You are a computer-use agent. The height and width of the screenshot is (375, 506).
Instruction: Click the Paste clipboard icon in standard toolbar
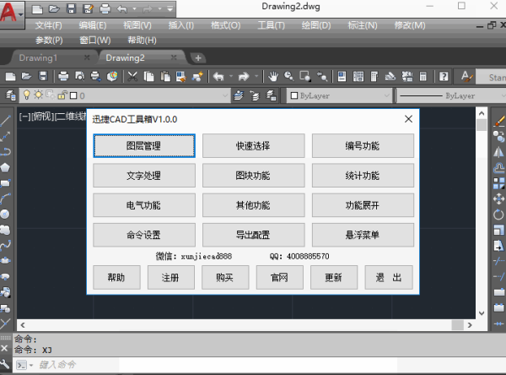(165, 77)
